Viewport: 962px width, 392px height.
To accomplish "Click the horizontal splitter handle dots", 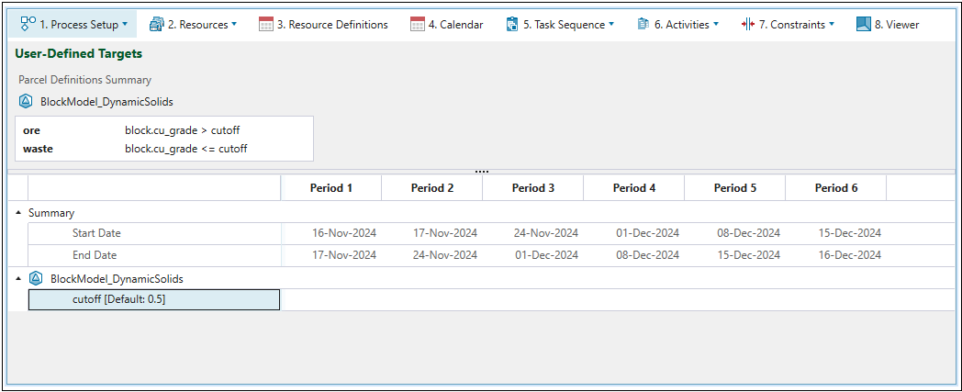I will point(482,172).
